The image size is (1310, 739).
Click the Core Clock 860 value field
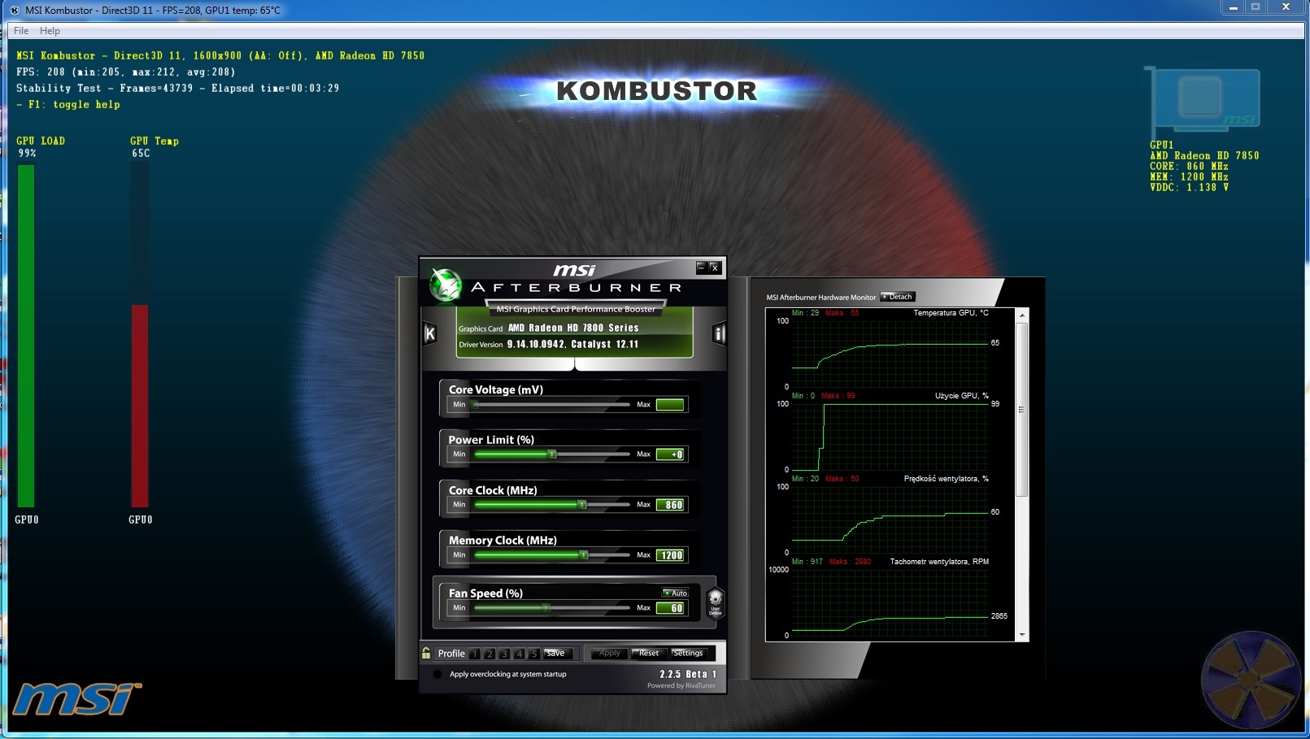[670, 505]
